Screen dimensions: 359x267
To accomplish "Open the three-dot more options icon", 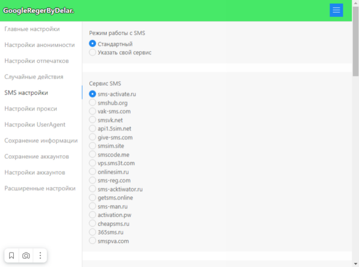I will pyautogui.click(x=40, y=256).
